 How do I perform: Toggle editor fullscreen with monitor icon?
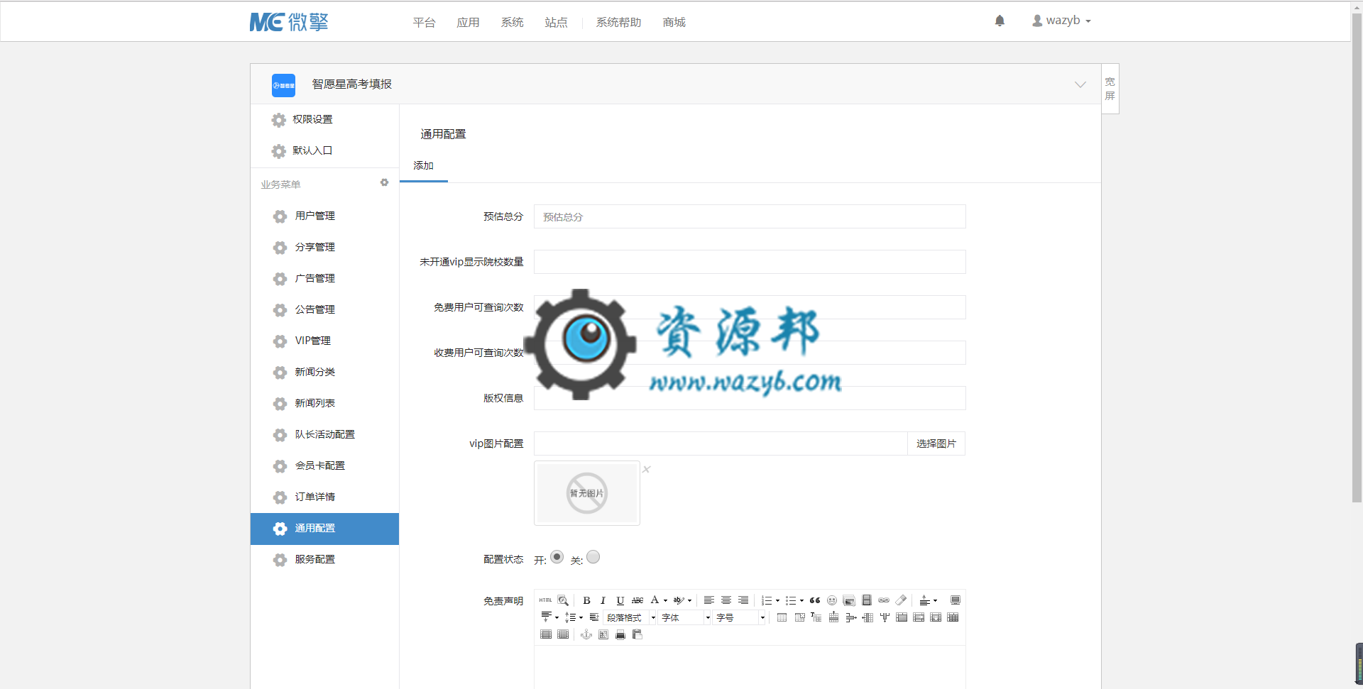[x=956, y=600]
